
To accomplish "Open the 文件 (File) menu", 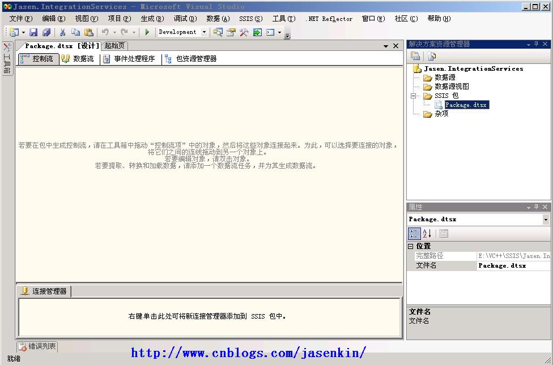I will pos(21,19).
